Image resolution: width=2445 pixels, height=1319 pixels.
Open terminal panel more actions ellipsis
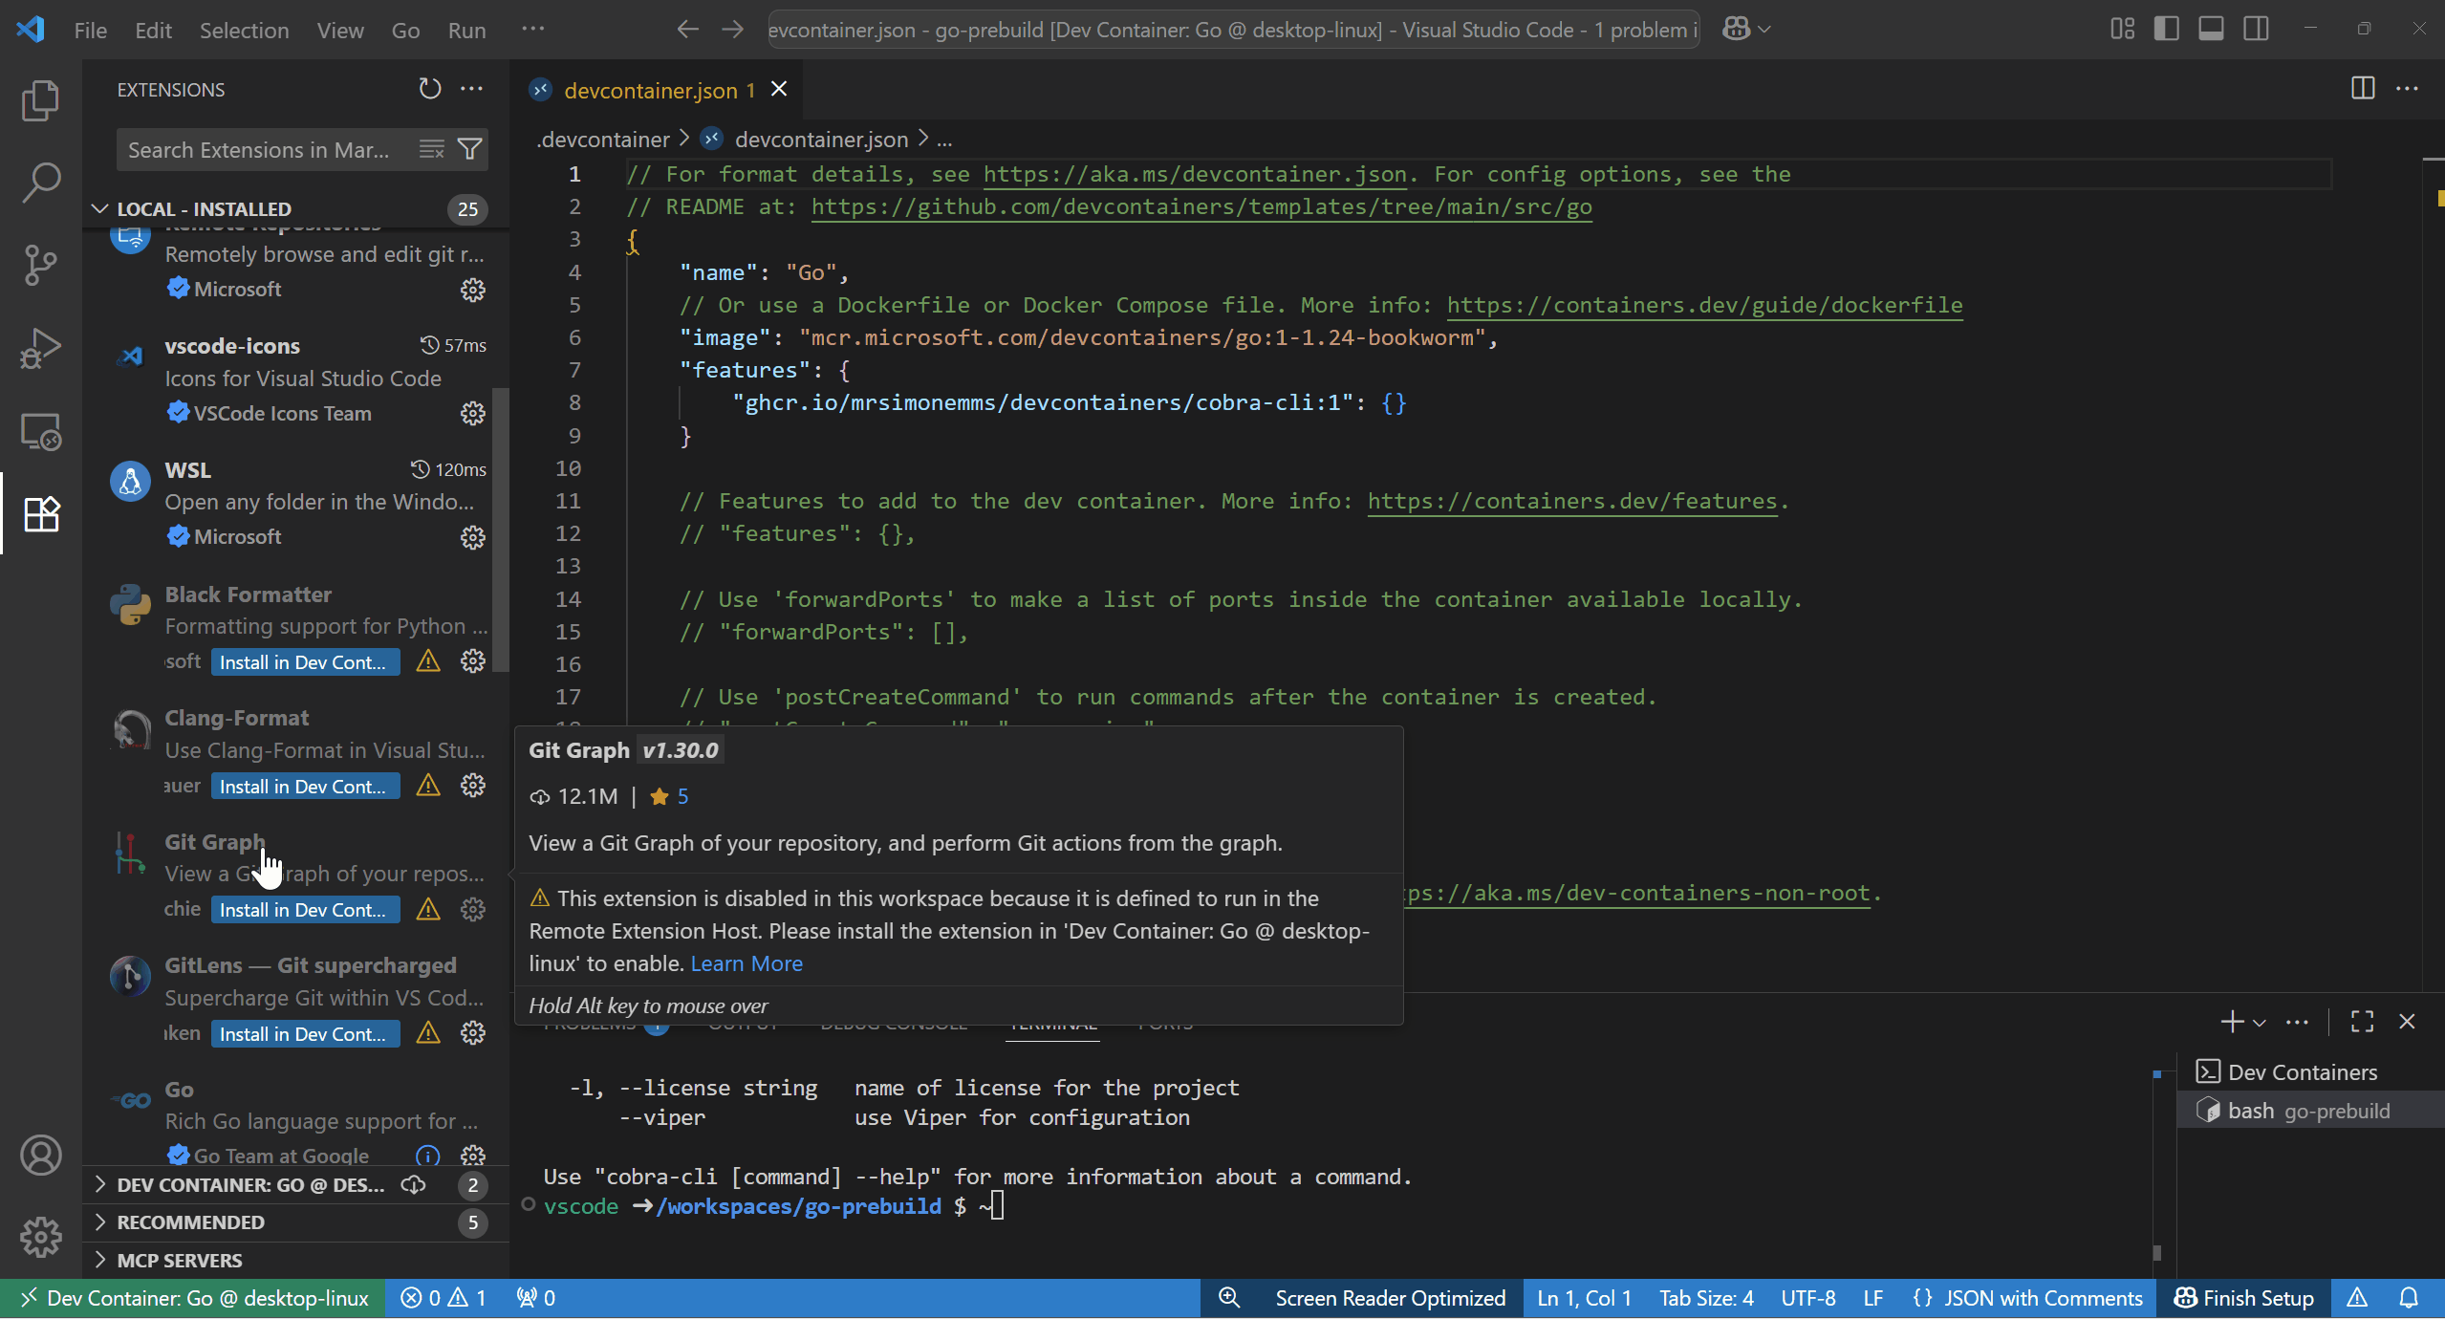(x=2297, y=1022)
